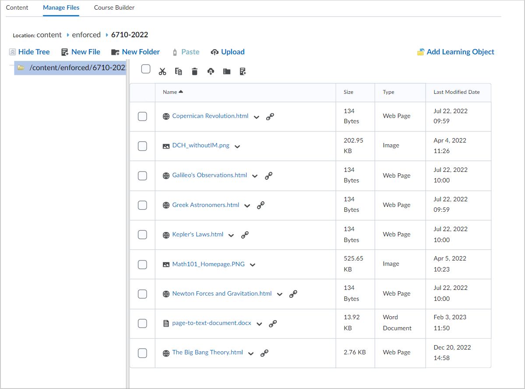Image resolution: width=525 pixels, height=389 pixels.
Task: Click the Move to Folder icon
Action: coord(226,71)
